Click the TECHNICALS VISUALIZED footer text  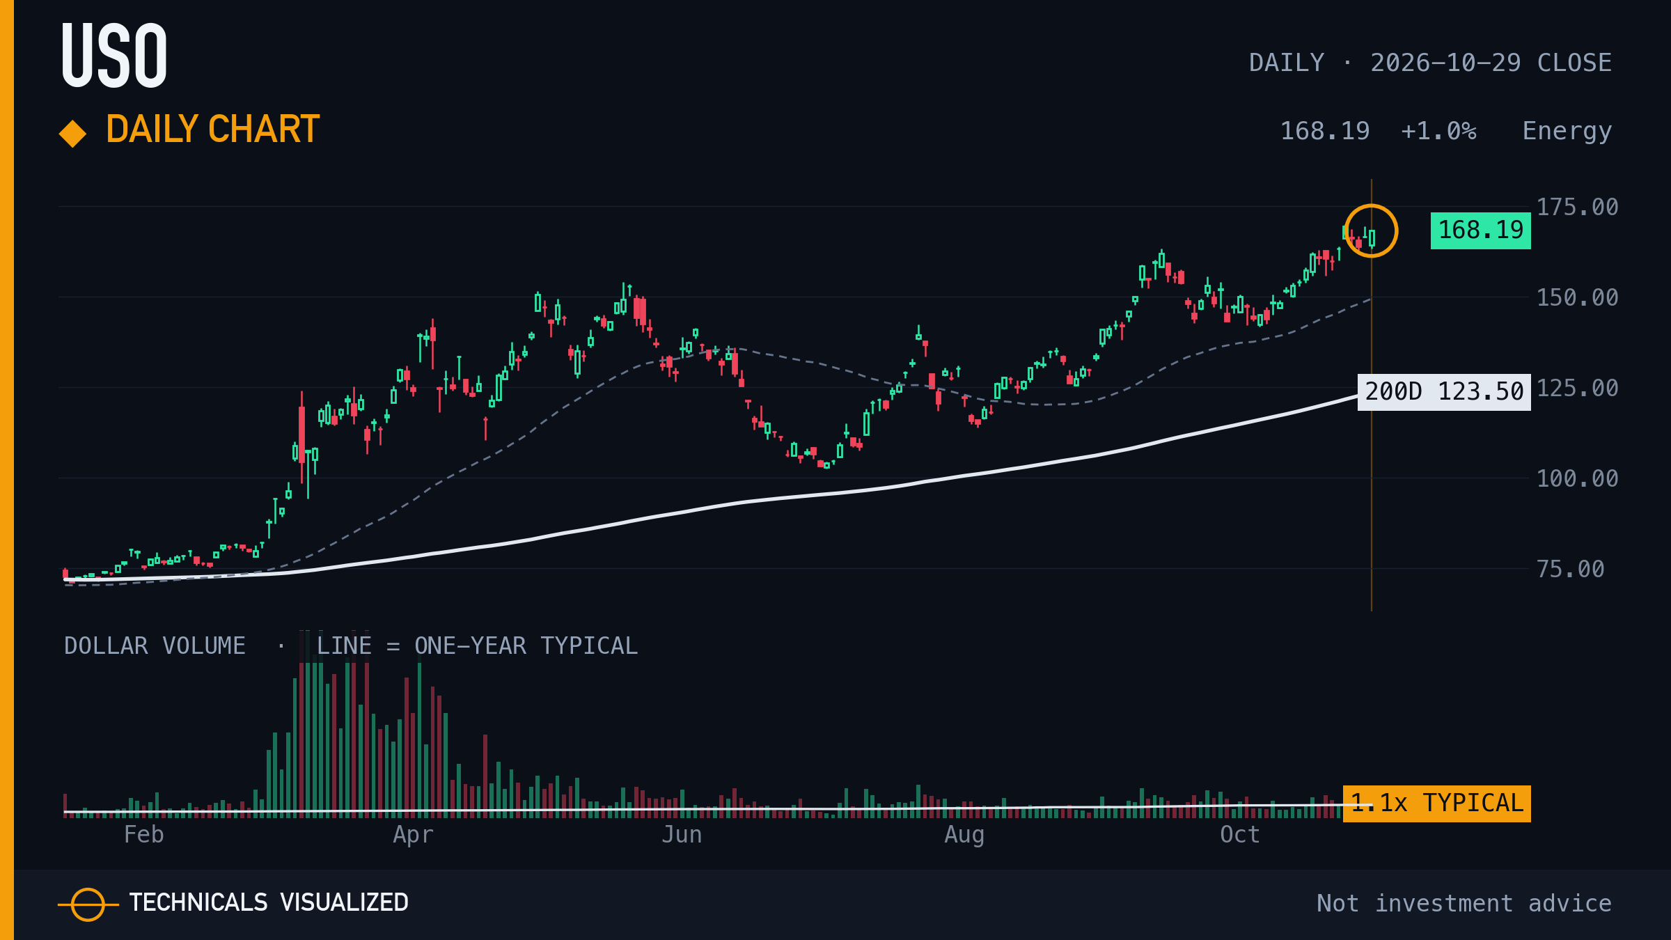coord(269,903)
